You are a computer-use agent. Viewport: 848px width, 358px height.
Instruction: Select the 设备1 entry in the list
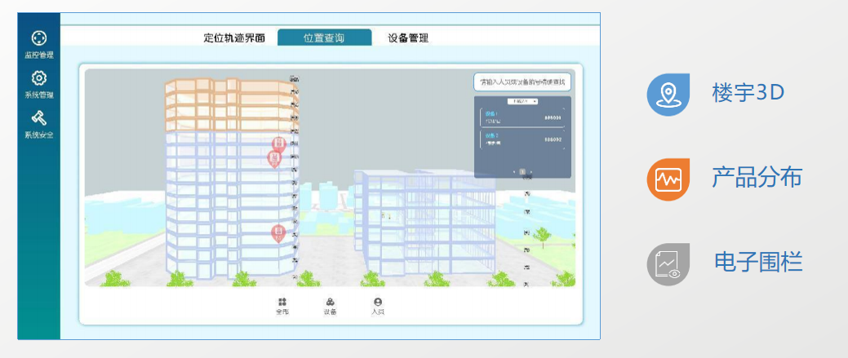(522, 117)
